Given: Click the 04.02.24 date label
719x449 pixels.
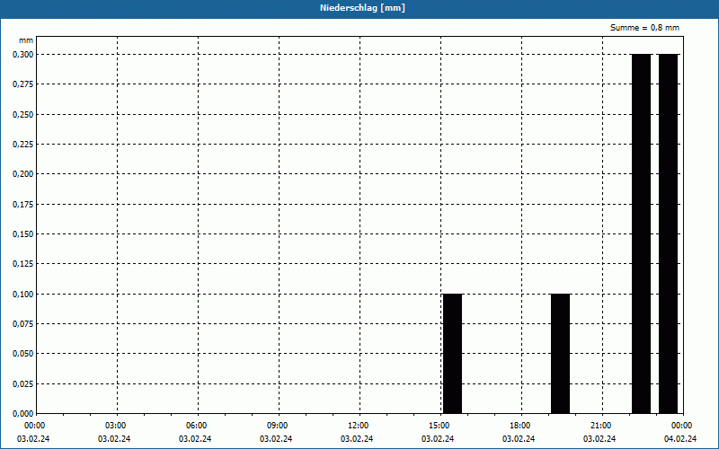Looking at the screenshot, I should tap(680, 439).
